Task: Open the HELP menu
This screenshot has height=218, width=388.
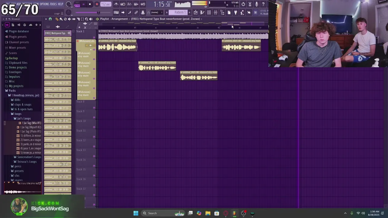Action: [61, 4]
